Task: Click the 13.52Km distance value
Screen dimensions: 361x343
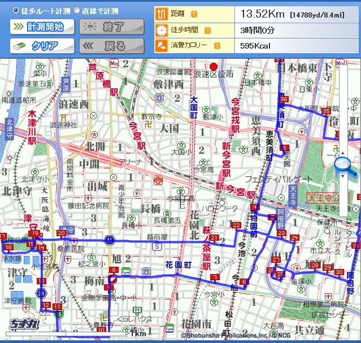Action: 263,14
